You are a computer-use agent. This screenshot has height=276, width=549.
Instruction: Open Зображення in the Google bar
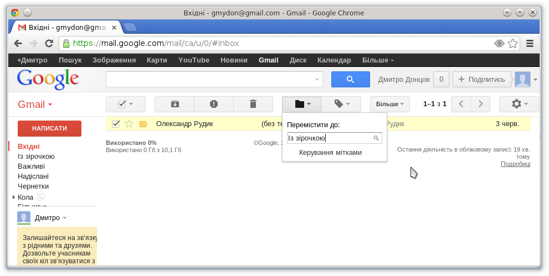pos(114,60)
